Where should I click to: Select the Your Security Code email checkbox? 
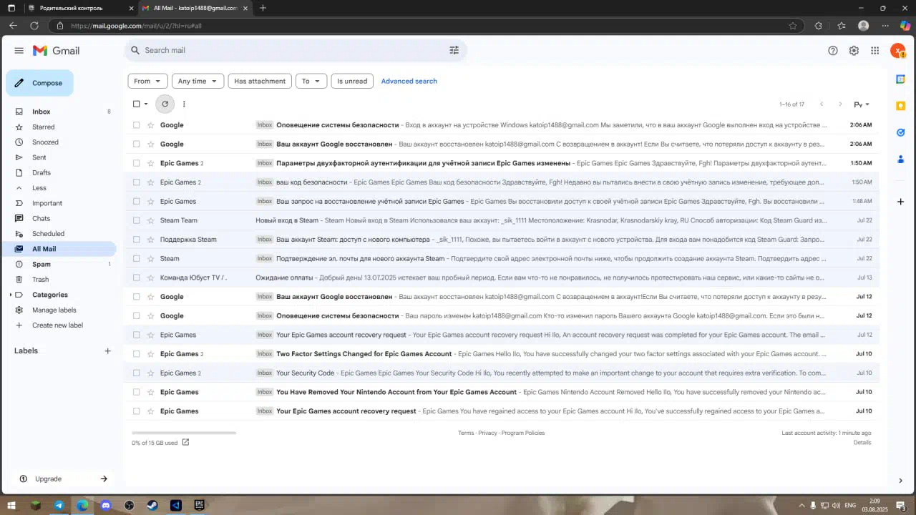point(137,373)
